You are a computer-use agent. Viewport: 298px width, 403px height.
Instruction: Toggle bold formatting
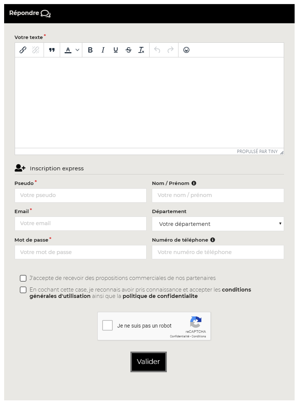pos(90,50)
